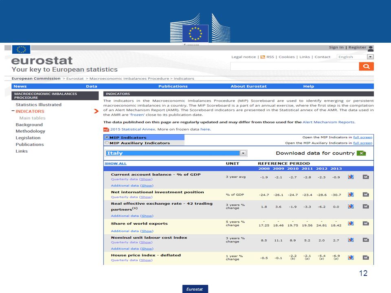Viewport: 391px width, 293px height.
Task: Open map icon for Real effective exchange rate
Action: coord(351,206)
